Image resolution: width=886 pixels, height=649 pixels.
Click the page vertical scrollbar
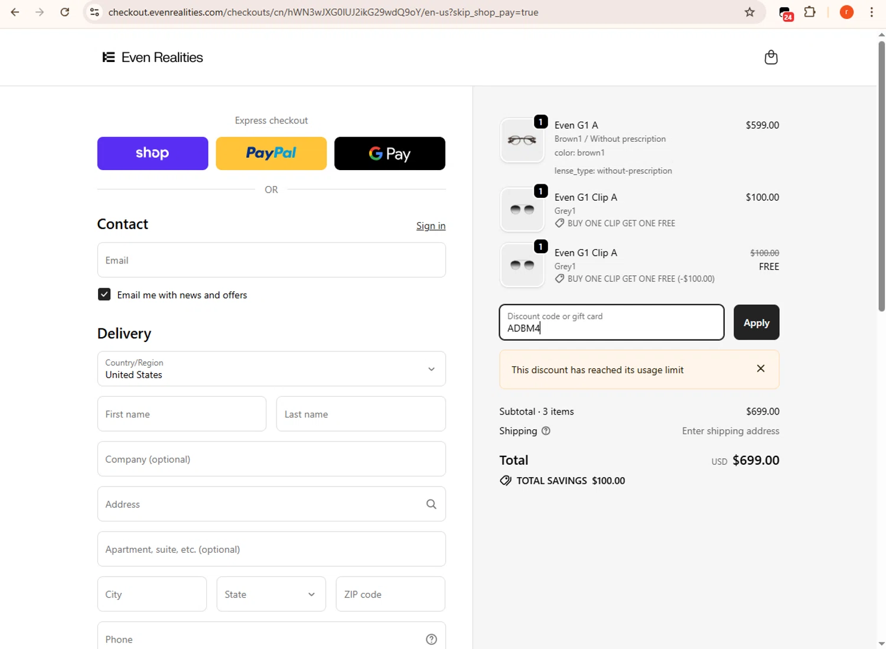[x=881, y=176]
